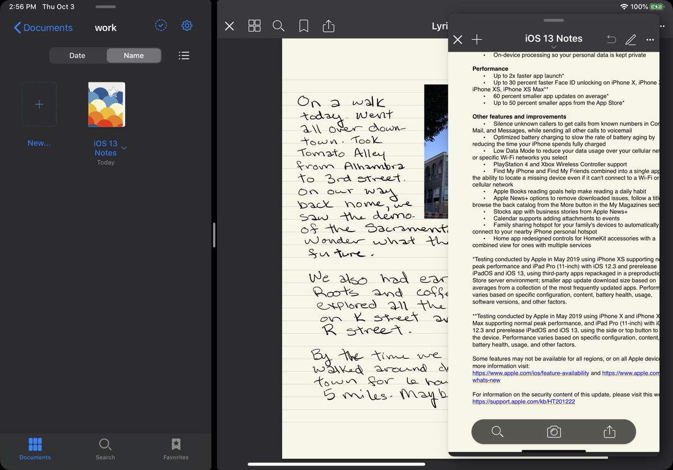Sort documents by Date
673x470 pixels.
[x=77, y=55]
